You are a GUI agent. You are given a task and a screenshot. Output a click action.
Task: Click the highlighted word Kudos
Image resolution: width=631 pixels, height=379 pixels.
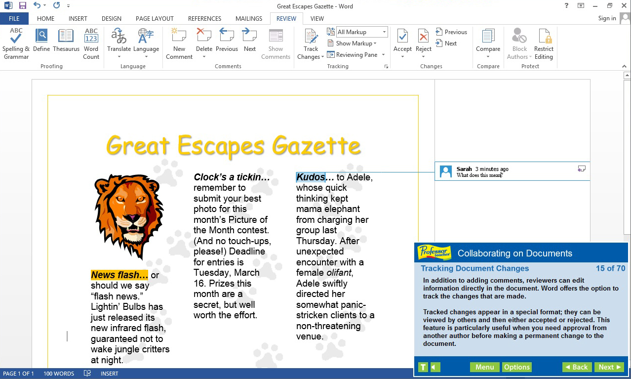click(x=311, y=177)
